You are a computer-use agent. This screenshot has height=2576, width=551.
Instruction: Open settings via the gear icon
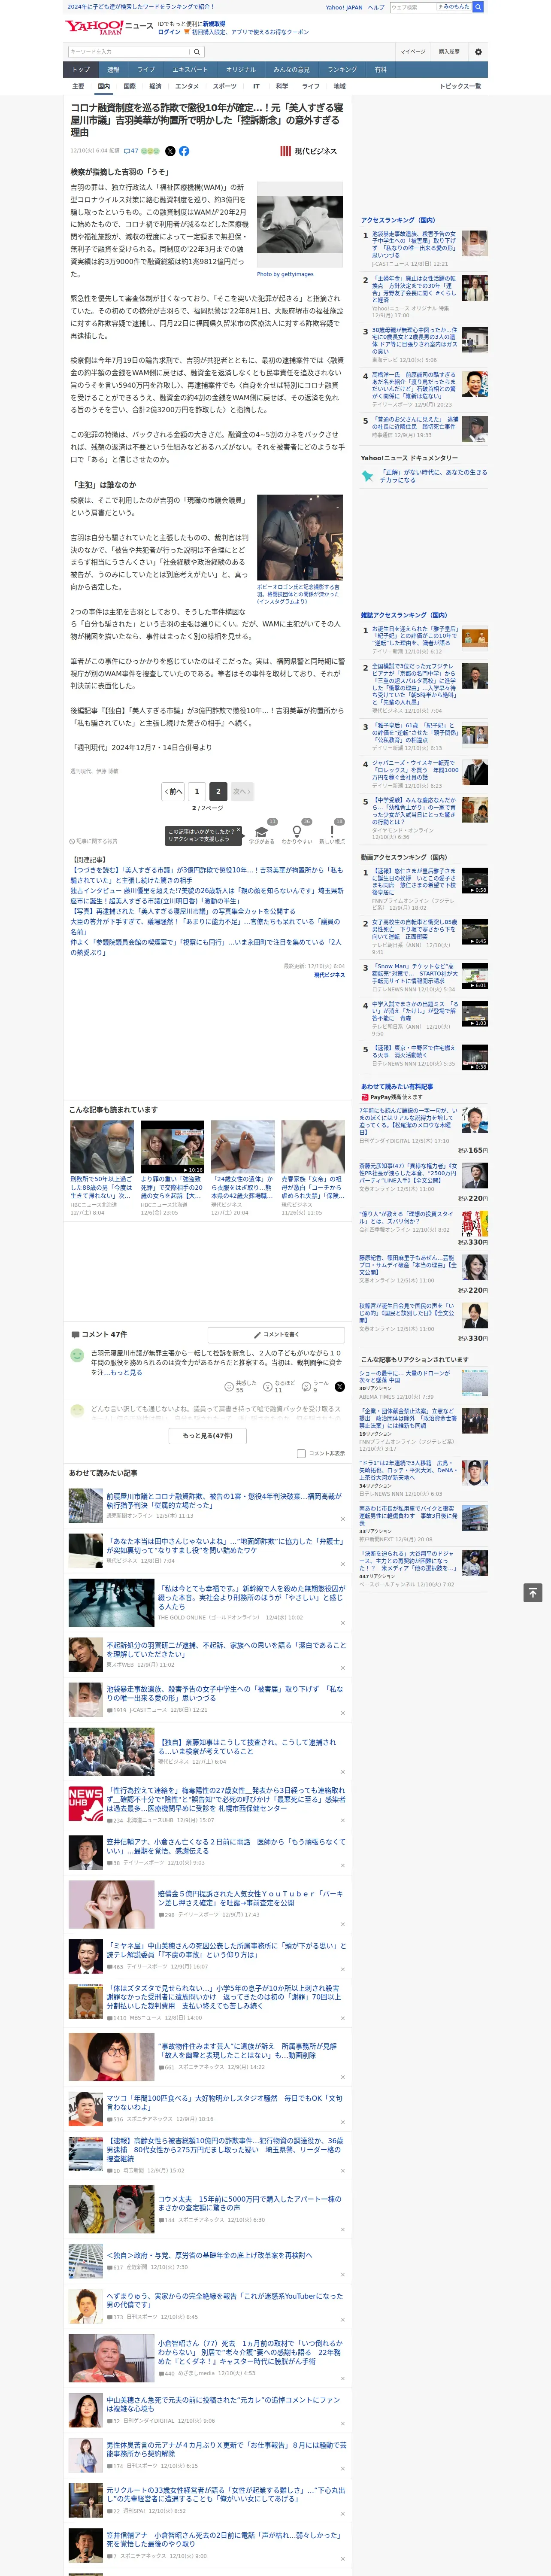[478, 52]
